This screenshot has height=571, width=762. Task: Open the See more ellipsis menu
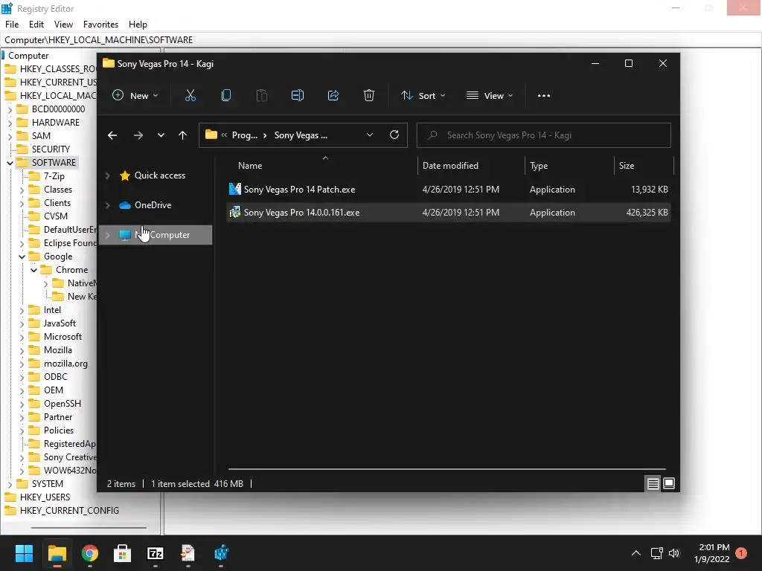(544, 96)
